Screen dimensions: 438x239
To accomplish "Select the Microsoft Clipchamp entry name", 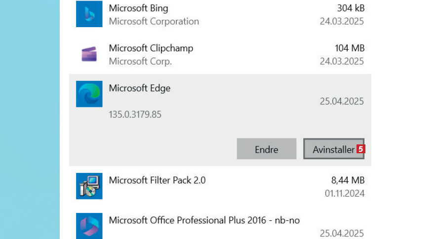I will pos(151,48).
